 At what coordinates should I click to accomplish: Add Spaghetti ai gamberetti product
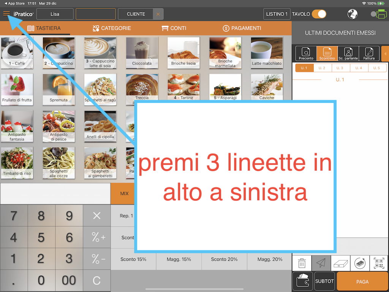click(100, 163)
